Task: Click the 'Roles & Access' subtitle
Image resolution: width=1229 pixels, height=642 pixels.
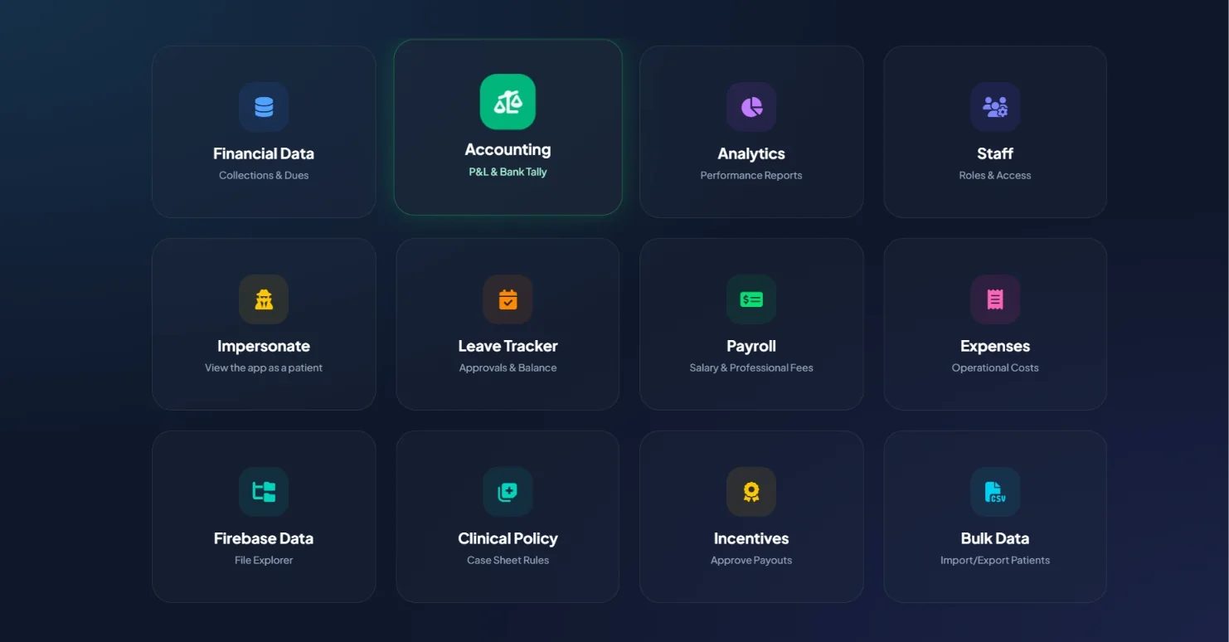Action: [x=995, y=175]
